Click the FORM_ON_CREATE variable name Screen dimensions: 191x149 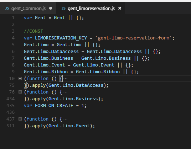54,106
